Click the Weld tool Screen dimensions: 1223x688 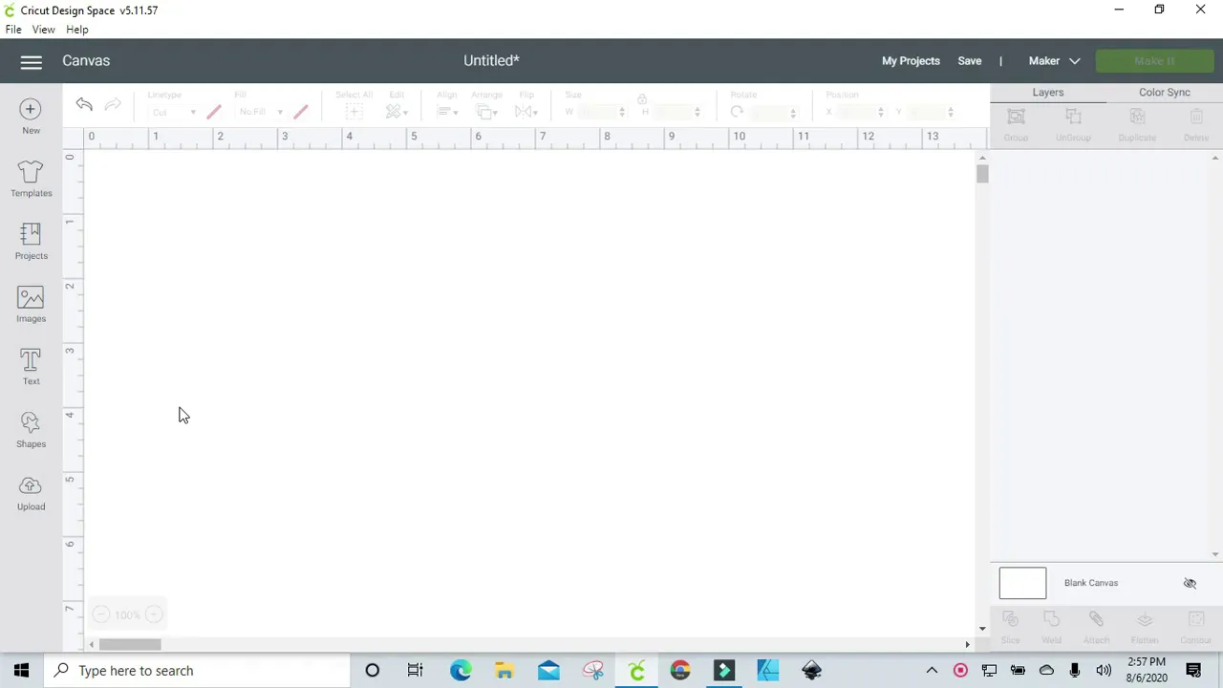tap(1051, 627)
